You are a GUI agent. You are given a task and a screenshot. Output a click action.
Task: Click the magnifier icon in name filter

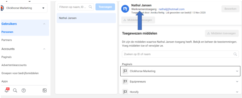[x=90, y=7]
